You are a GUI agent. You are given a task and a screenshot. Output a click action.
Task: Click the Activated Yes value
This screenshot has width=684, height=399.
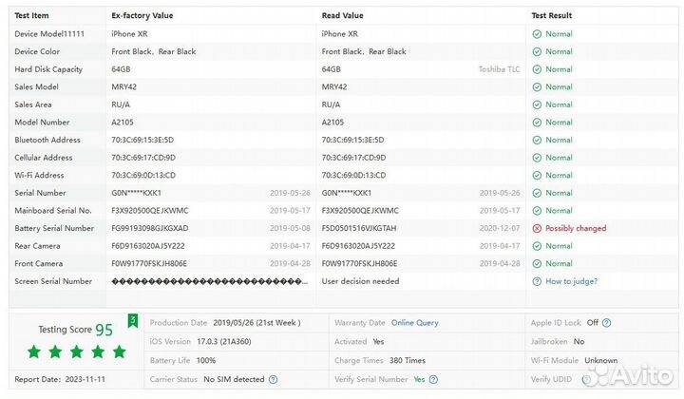point(378,341)
